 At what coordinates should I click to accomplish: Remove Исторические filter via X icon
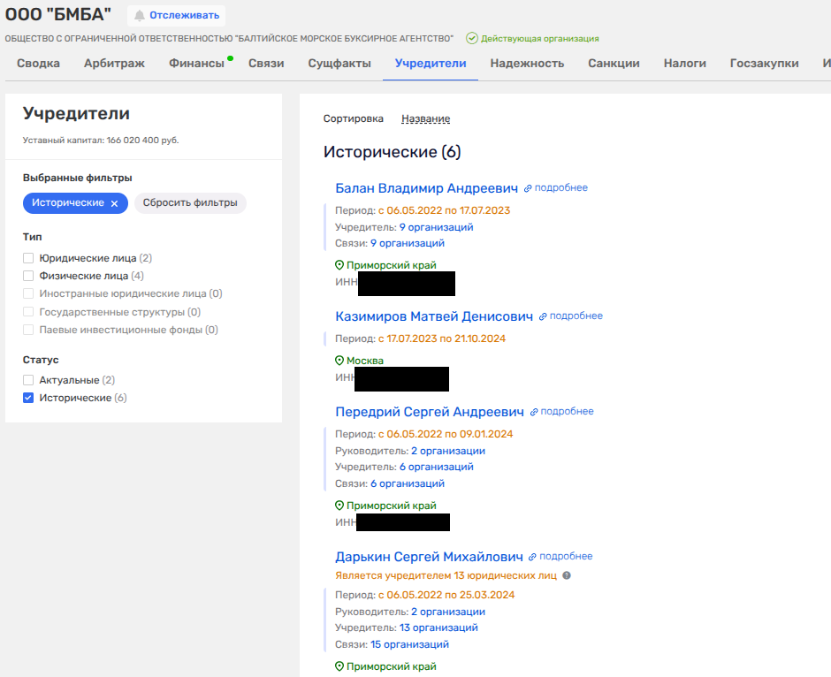[114, 203]
